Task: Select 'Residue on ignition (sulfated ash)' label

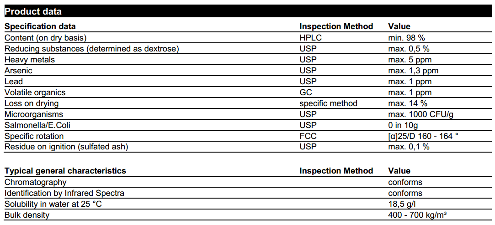Action: (x=66, y=147)
